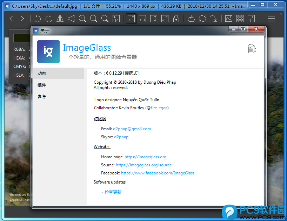Screen dimensions: 287x221
Task: Show image at actual size
Action: click(x=105, y=19)
